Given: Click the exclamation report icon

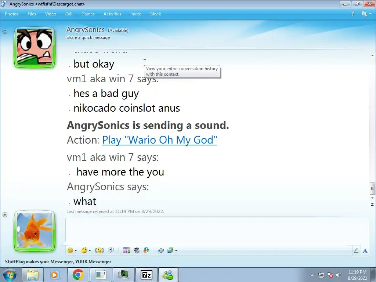Looking at the screenshot, I should [x=353, y=14].
